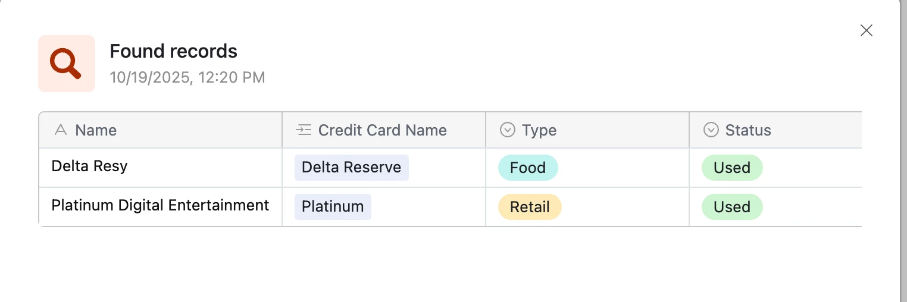Click the yellow Retail type tag
Screen dimensions: 907x302
coord(530,207)
